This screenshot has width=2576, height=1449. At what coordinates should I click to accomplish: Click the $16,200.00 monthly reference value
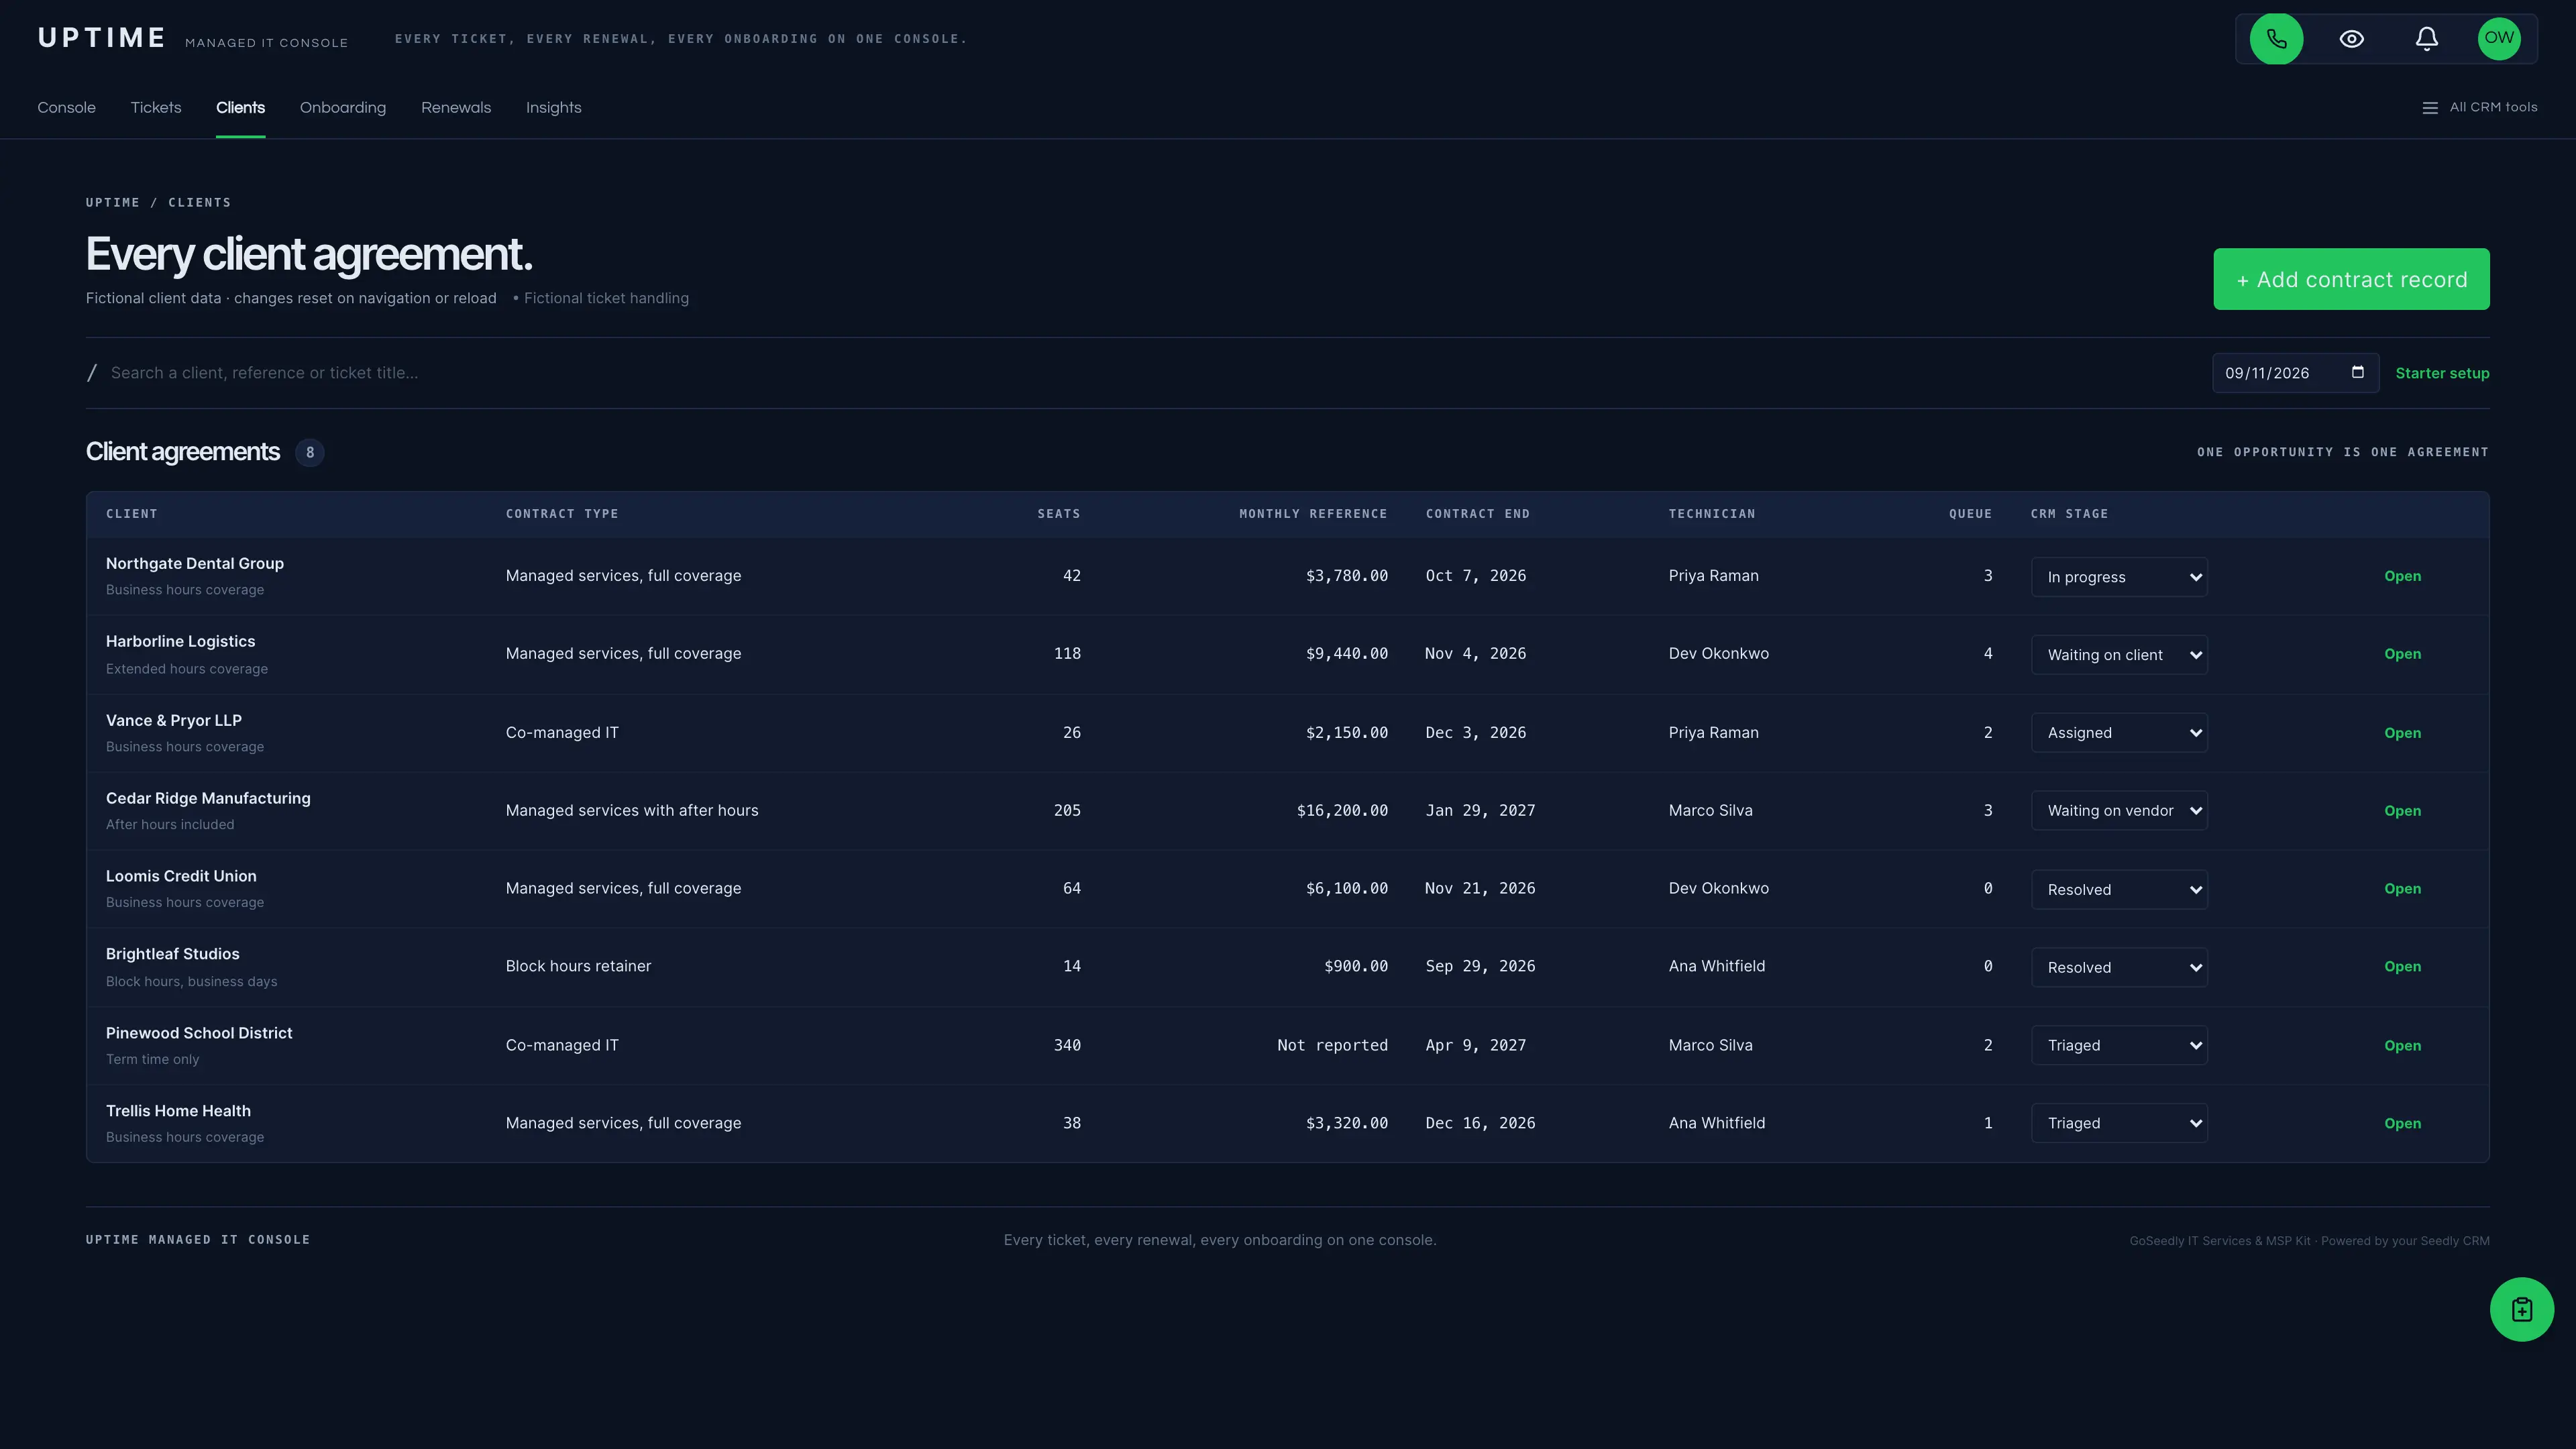pyautogui.click(x=1342, y=811)
